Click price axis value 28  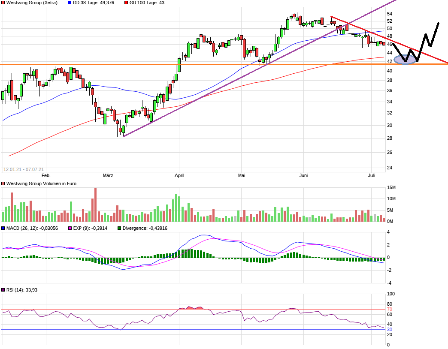[390, 138]
